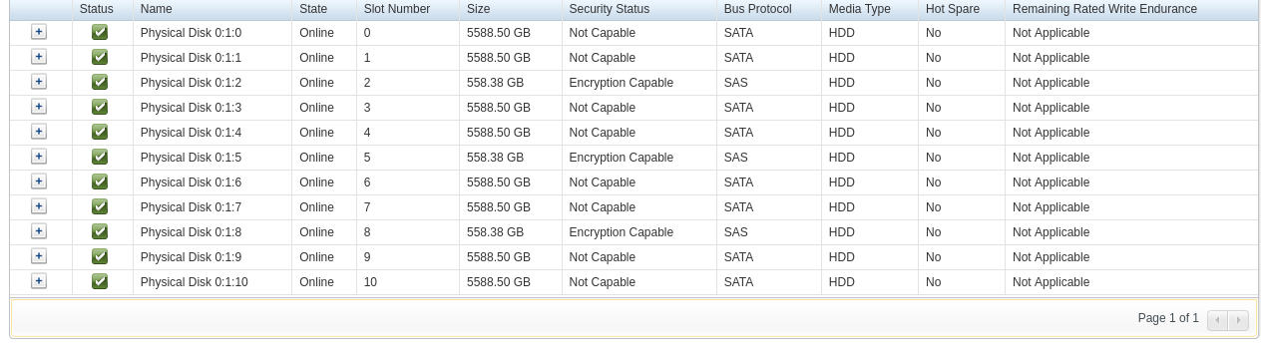Click green status check of Disk 0:1:0

coord(100,32)
